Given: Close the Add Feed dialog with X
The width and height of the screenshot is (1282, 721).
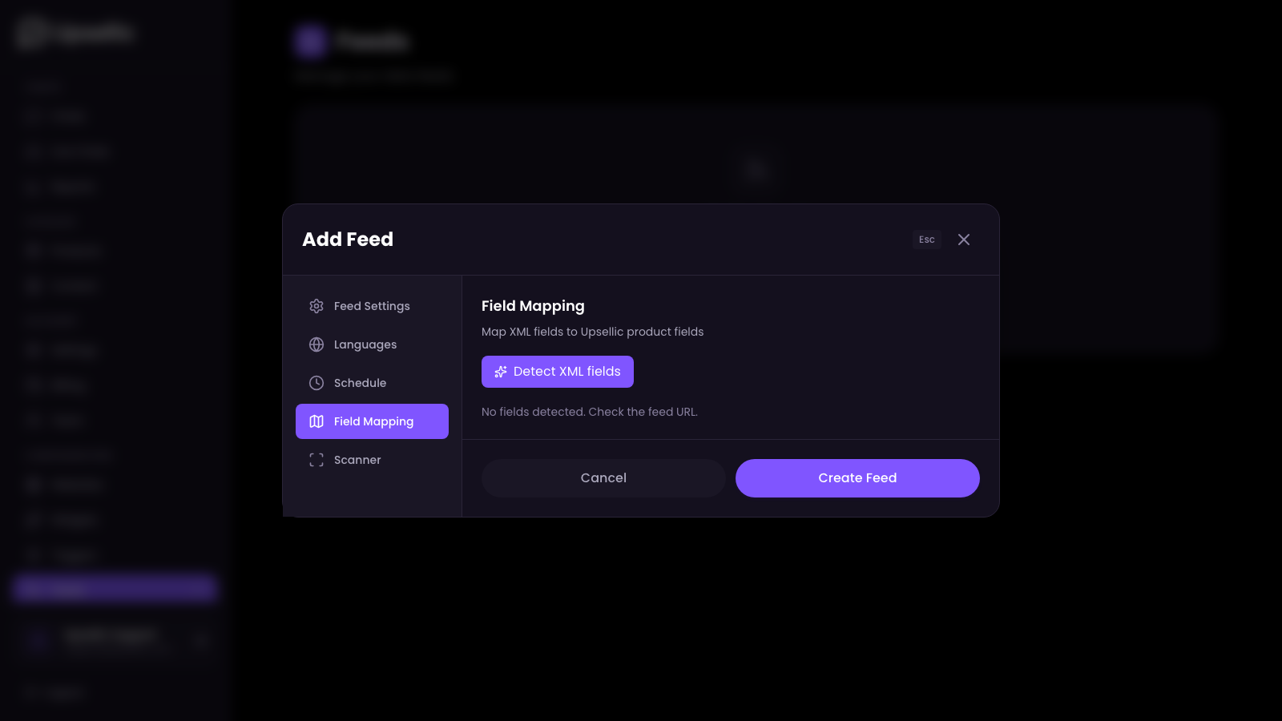Looking at the screenshot, I should pyautogui.click(x=964, y=240).
